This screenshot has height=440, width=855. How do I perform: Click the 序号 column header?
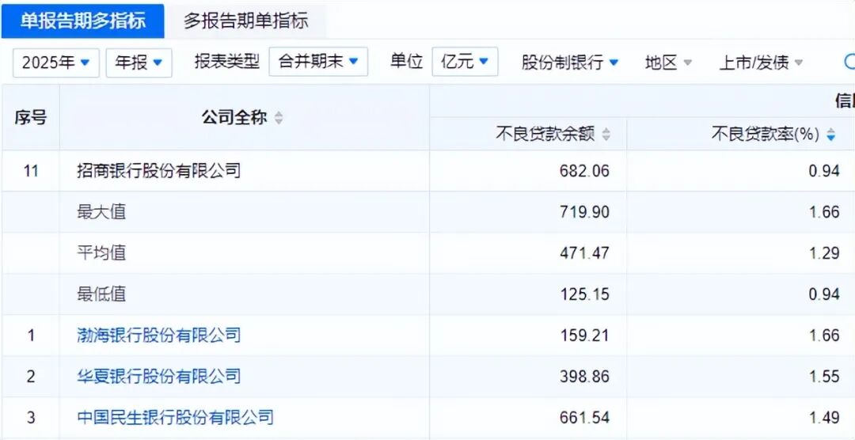[x=31, y=117]
